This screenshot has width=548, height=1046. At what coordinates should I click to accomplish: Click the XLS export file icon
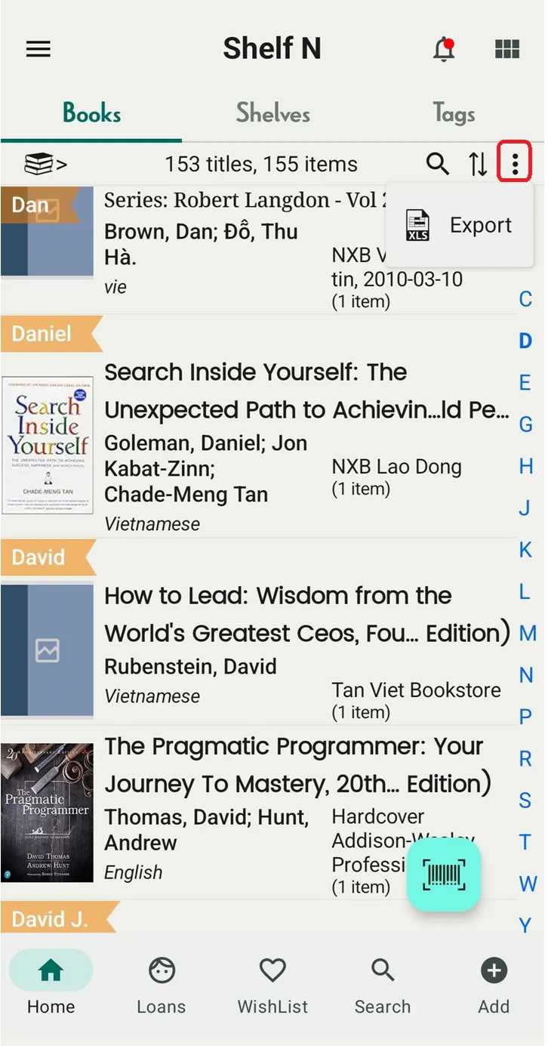tap(417, 225)
